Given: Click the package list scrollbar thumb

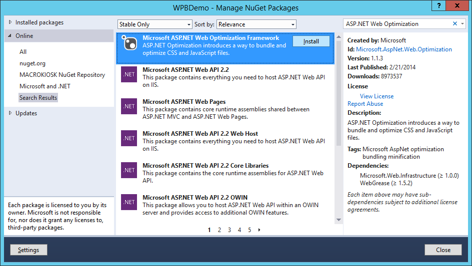Looking at the screenshot, I should coord(338,93).
